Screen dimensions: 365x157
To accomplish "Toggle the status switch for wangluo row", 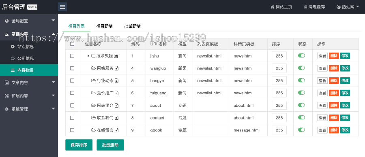I will [x=301, y=68].
